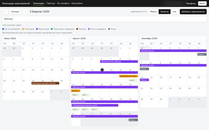
Task: Go to next quarter with right arrow
Action: 25,11
